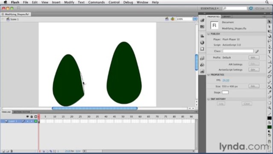Collapse the Properties section
273x154 pixels.
(x=208, y=75)
